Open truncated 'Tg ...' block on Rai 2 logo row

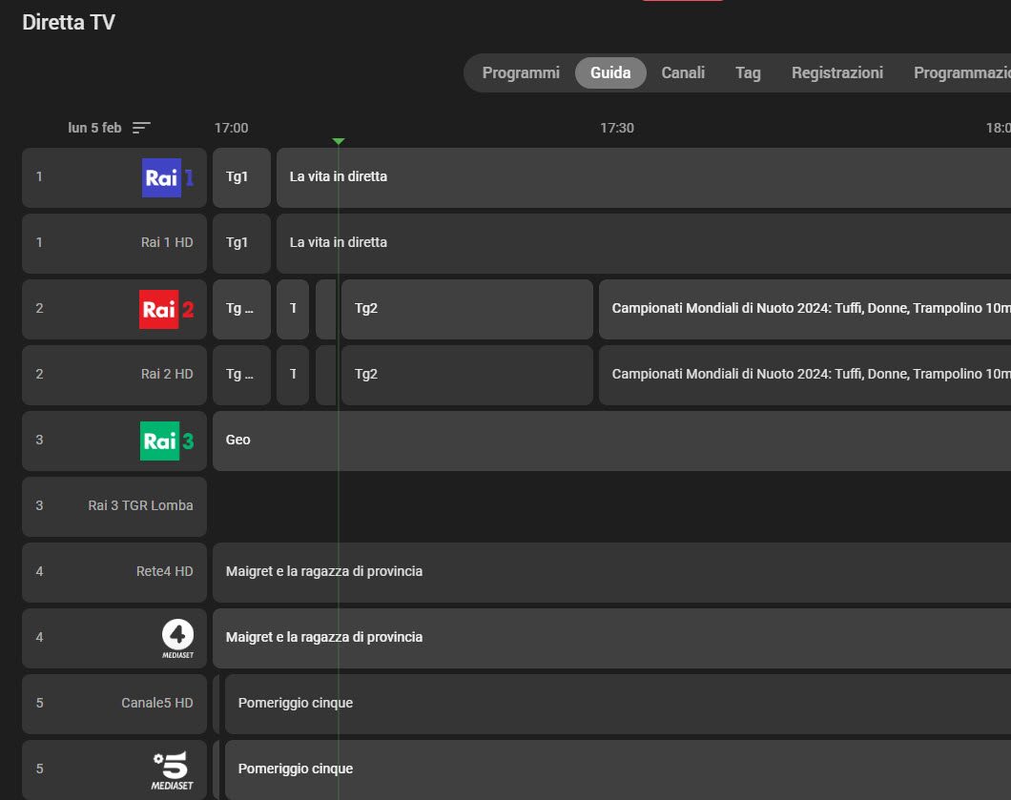pos(242,309)
